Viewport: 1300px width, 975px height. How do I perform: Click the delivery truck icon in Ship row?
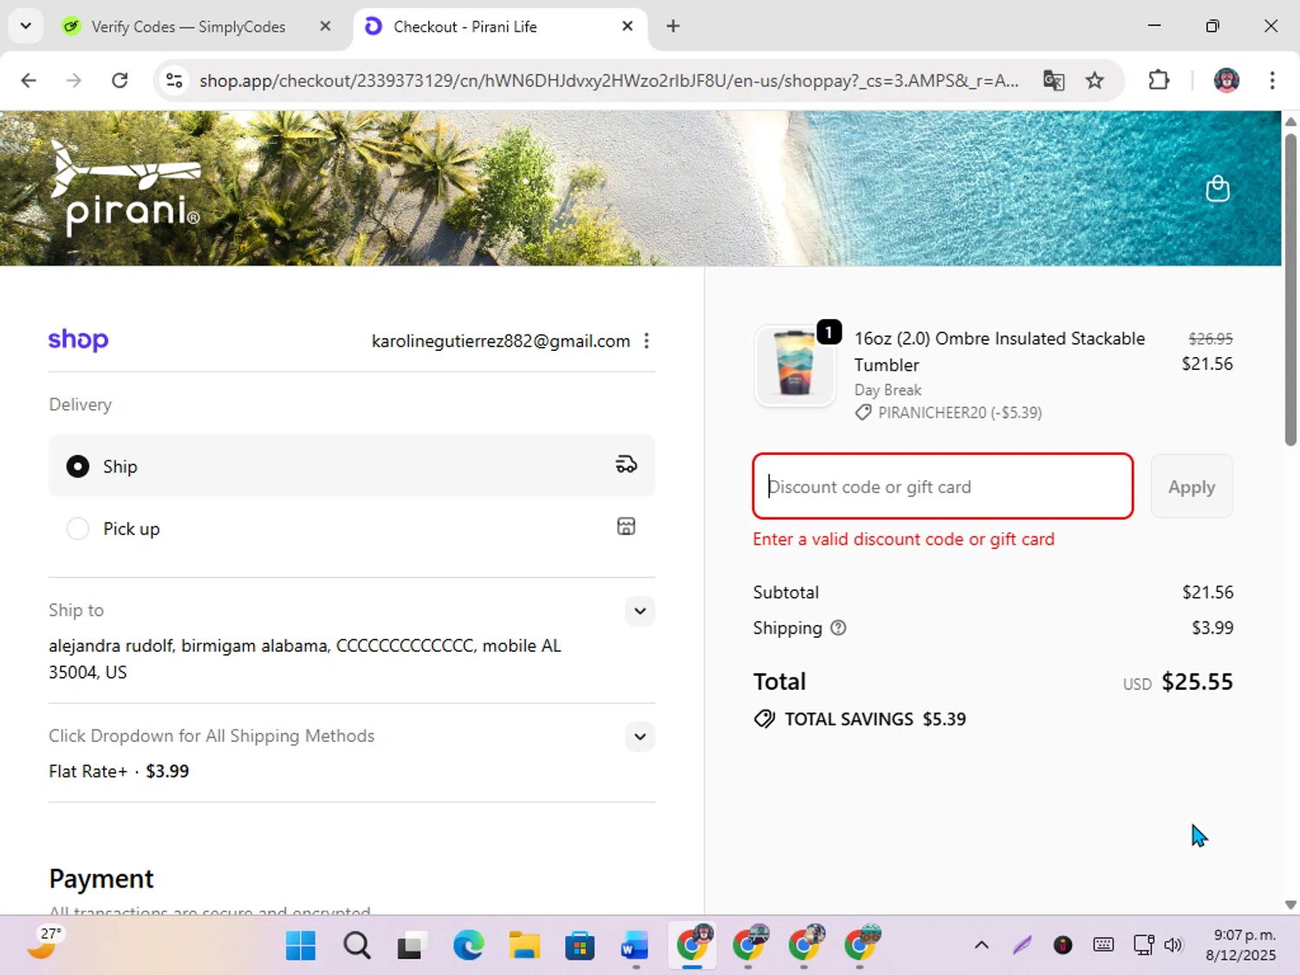tap(626, 465)
